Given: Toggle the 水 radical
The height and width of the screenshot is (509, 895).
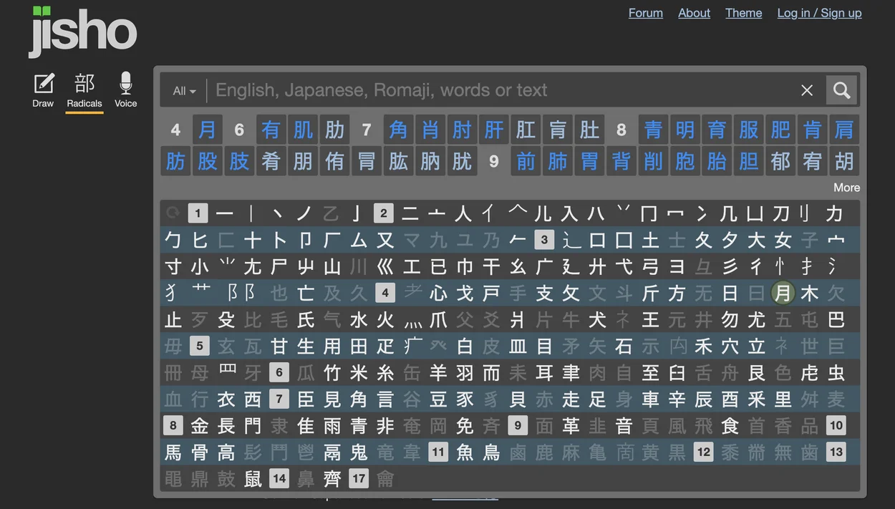Looking at the screenshot, I should point(359,319).
